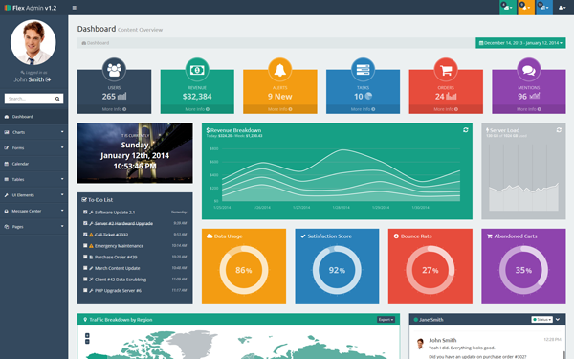Viewport: 574px width, 359px height.
Task: Open More Info on the Revenue card
Action: tap(197, 109)
